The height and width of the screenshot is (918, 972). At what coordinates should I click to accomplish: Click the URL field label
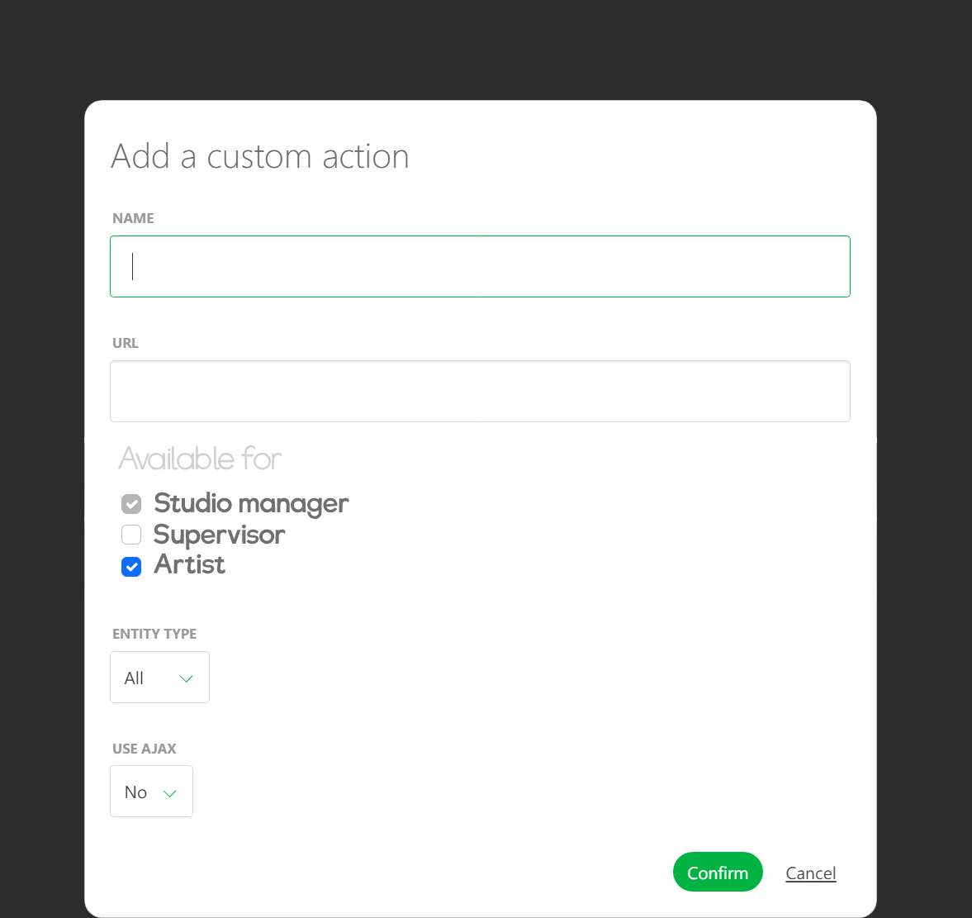click(126, 343)
